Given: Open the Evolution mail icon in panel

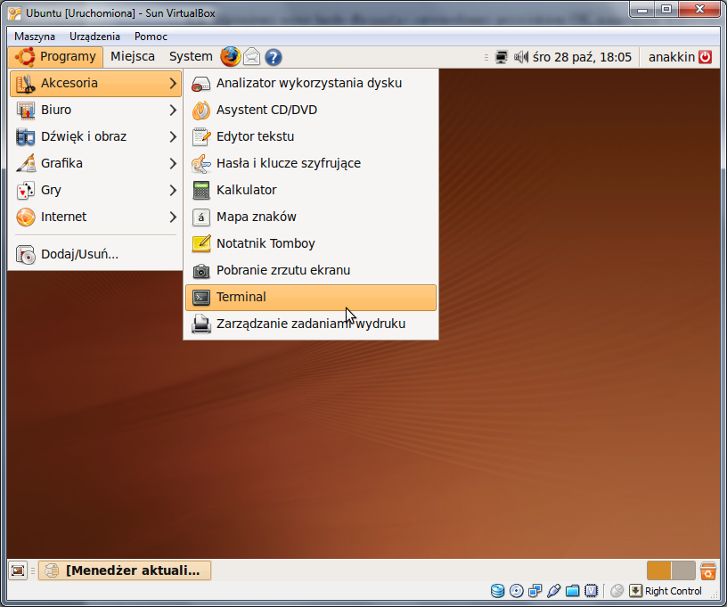Looking at the screenshot, I should [x=252, y=57].
